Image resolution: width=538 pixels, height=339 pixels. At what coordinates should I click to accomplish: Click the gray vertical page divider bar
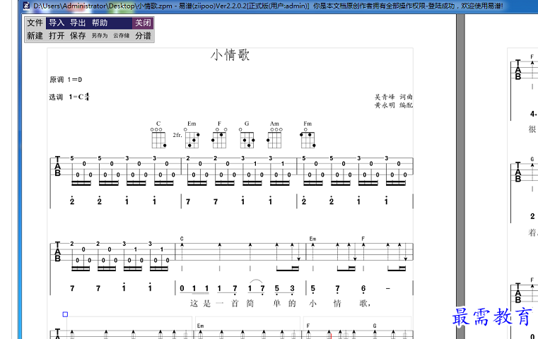click(460, 175)
